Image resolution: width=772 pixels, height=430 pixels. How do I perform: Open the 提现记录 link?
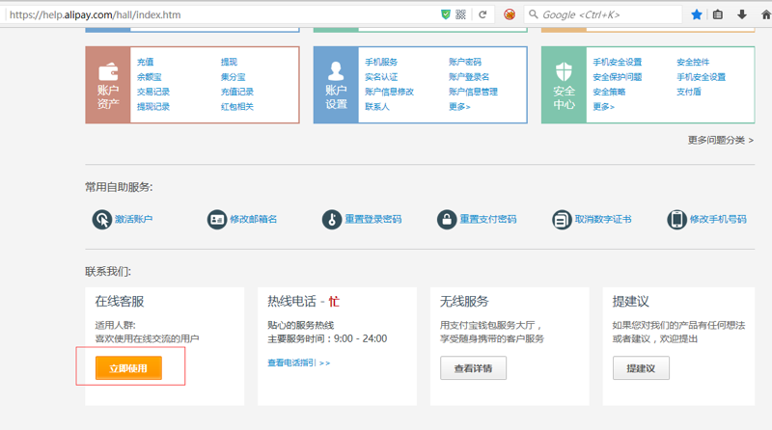tap(153, 106)
